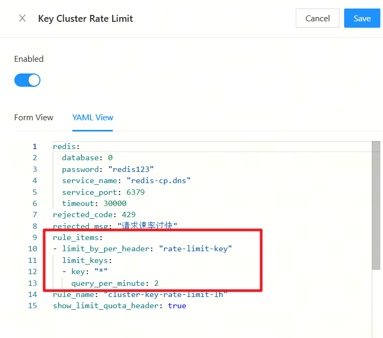Viewport: 383px width, 338px height.
Task: Click the 'rule_items:' line
Action: (x=78, y=237)
